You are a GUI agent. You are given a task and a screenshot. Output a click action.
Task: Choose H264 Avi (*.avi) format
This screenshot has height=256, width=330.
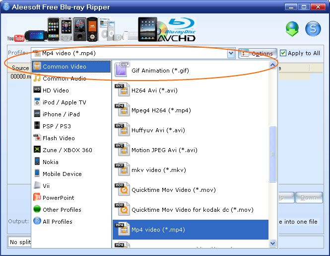pyautogui.click(x=191, y=90)
